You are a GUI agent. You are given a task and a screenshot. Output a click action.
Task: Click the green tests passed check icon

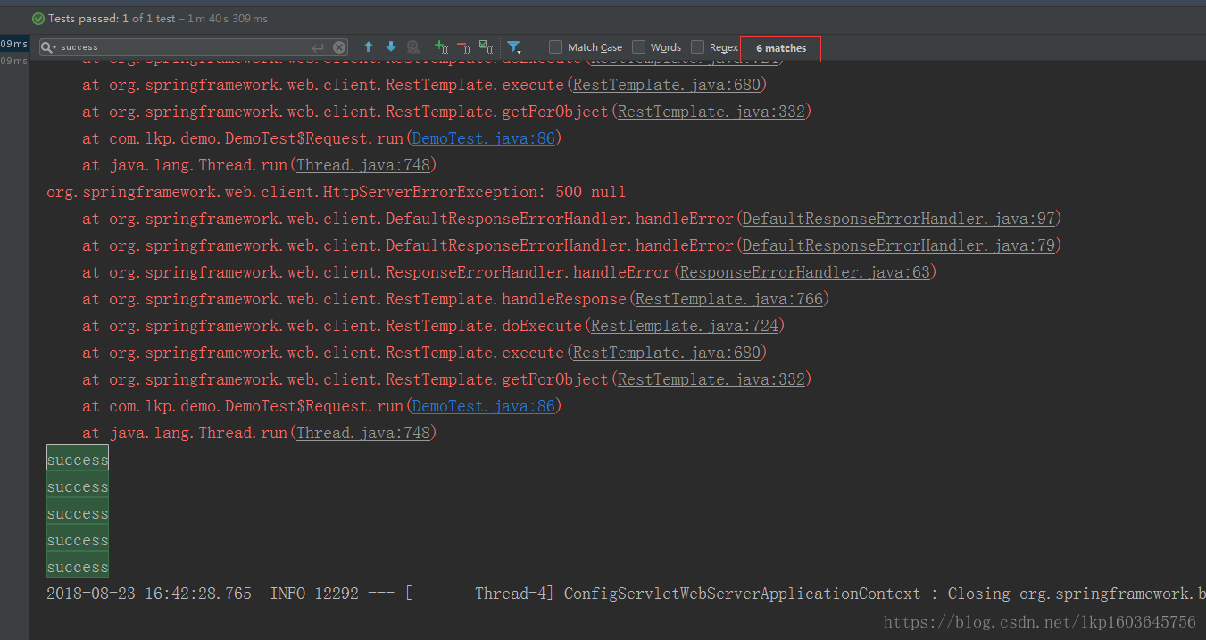37,18
